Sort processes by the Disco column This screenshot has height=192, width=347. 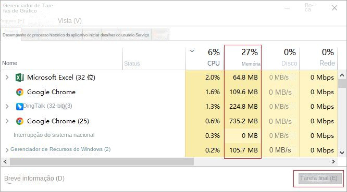[x=280, y=58]
